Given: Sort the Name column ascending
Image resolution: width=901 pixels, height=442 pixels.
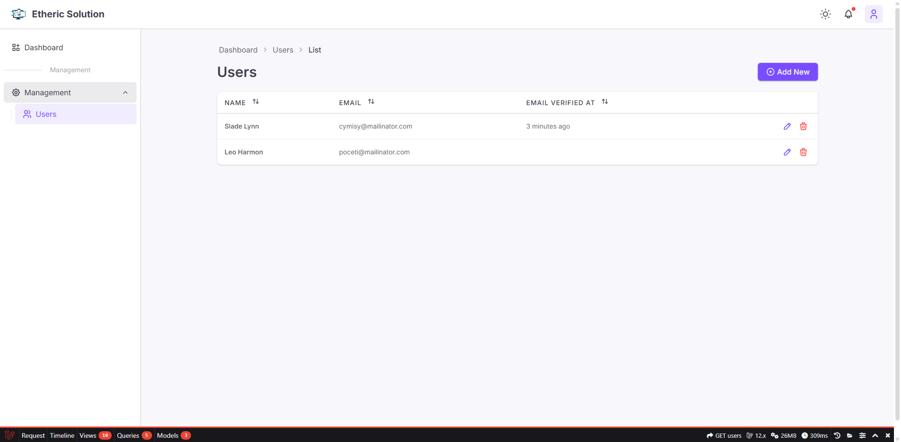Looking at the screenshot, I should click(x=256, y=101).
